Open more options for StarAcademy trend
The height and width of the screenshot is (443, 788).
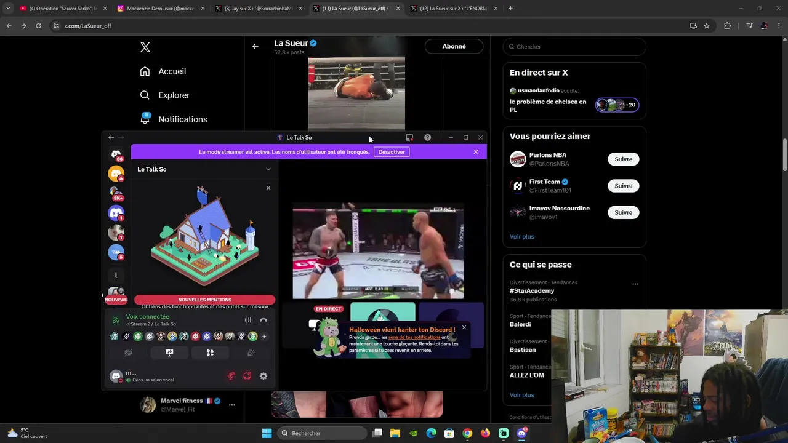point(635,284)
